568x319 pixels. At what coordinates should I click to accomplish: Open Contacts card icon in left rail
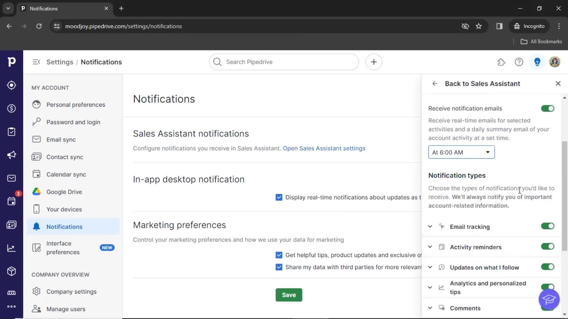(12, 225)
